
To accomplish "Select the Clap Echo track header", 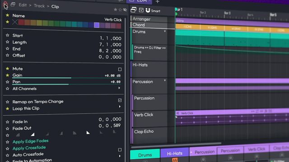I will tap(149, 135).
